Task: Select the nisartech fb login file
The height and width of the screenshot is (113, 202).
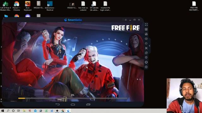Action: point(105,6)
